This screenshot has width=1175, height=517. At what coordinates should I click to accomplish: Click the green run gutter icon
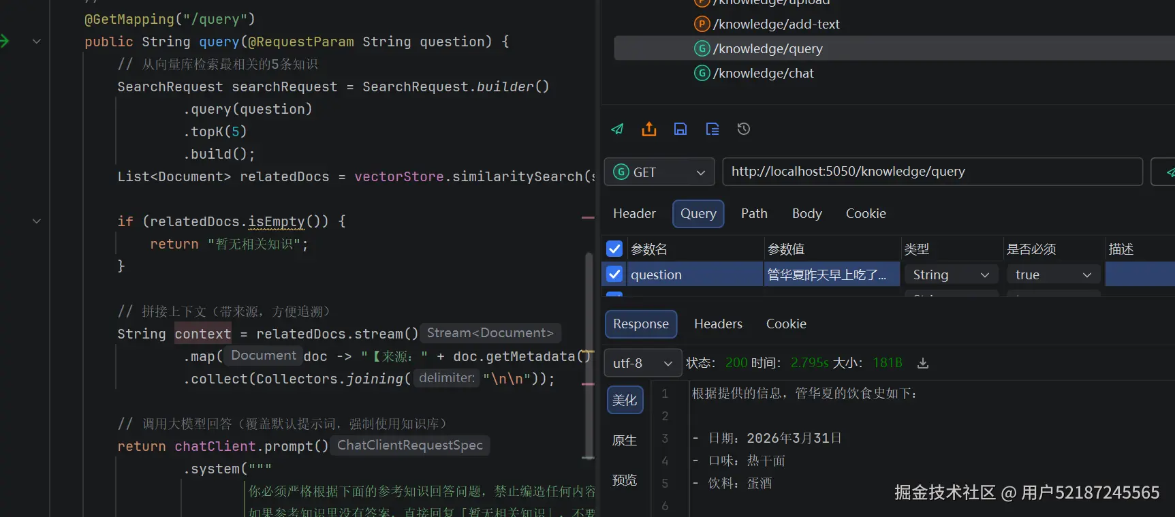(x=4, y=41)
